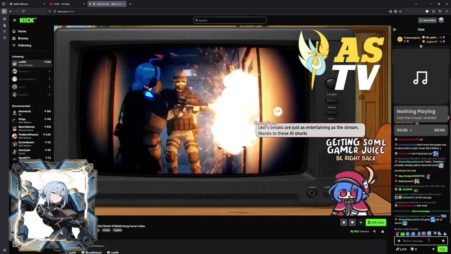Open Lyzul channel in Following list
Viewport: 451px width, 254px height.
(31, 87)
